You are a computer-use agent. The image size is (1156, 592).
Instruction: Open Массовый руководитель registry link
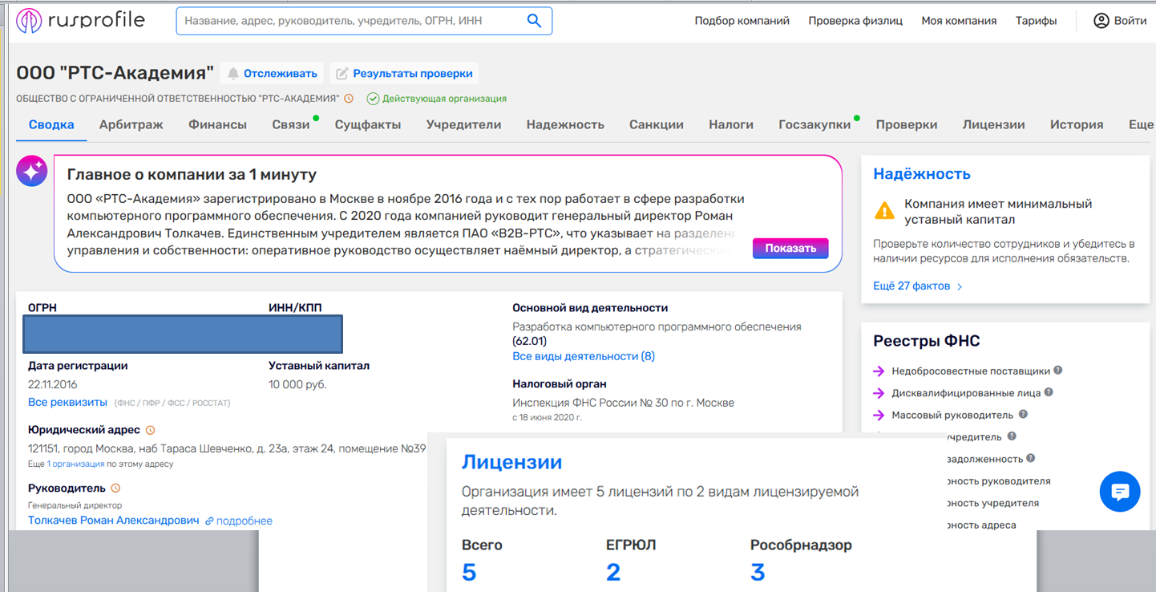952,415
